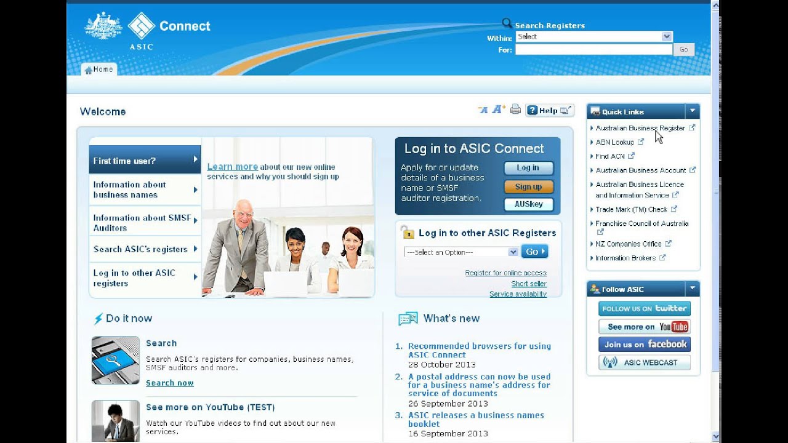The height and width of the screenshot is (443, 788).
Task: Click the Follow us on Twitter button
Action: (645, 309)
